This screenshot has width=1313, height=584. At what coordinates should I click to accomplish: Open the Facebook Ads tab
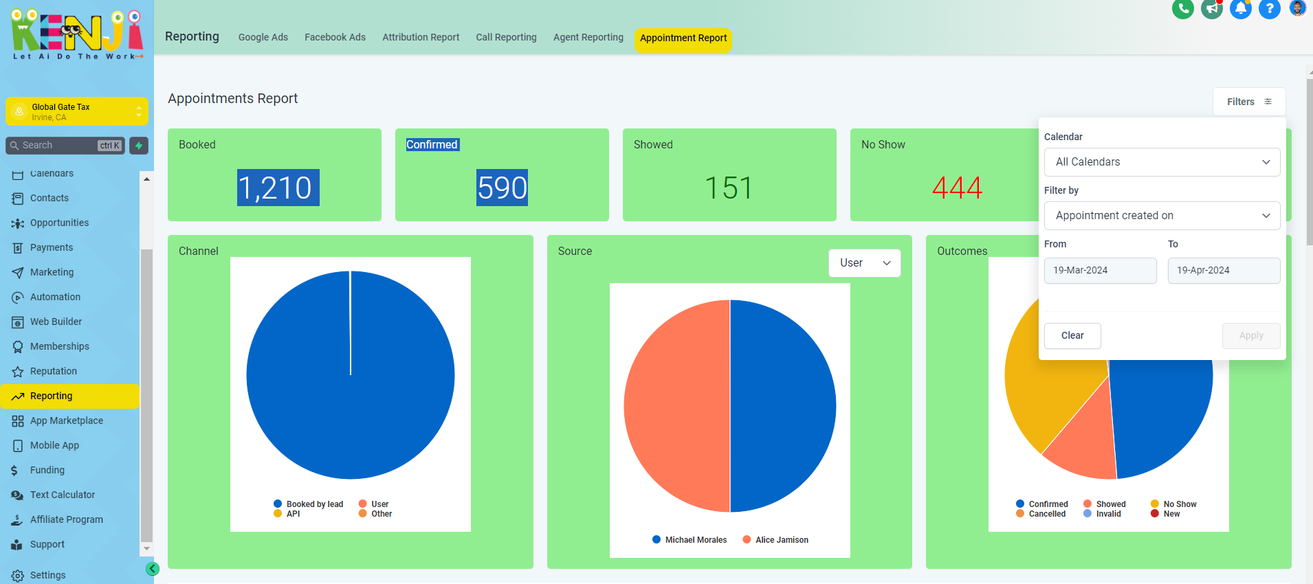pyautogui.click(x=335, y=37)
